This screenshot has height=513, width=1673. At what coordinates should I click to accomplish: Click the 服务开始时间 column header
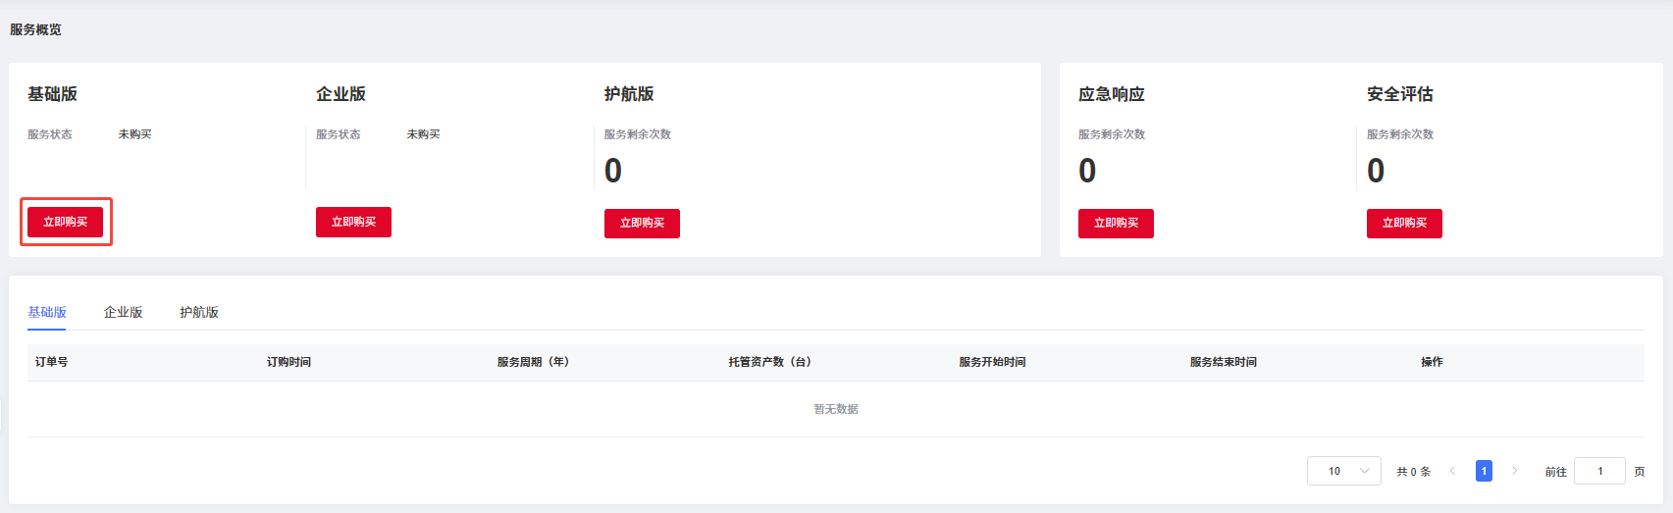[992, 362]
